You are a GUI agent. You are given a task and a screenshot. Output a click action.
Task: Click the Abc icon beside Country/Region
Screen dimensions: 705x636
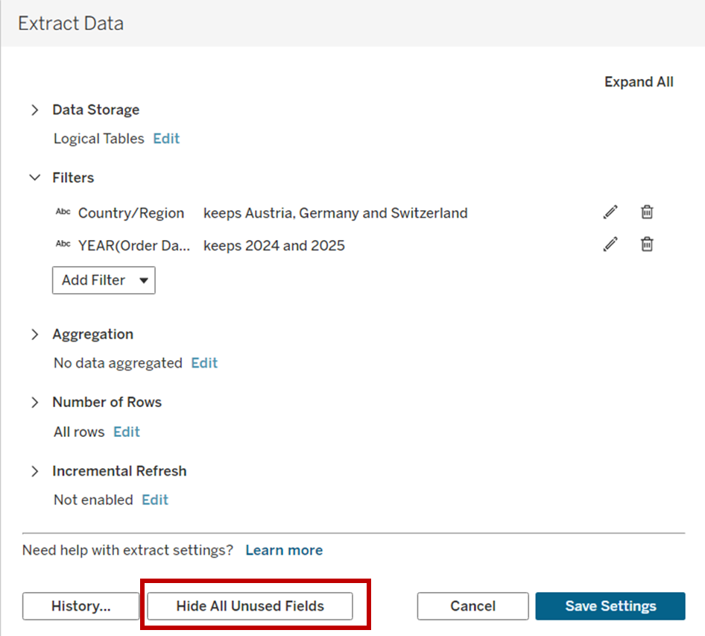tap(63, 212)
